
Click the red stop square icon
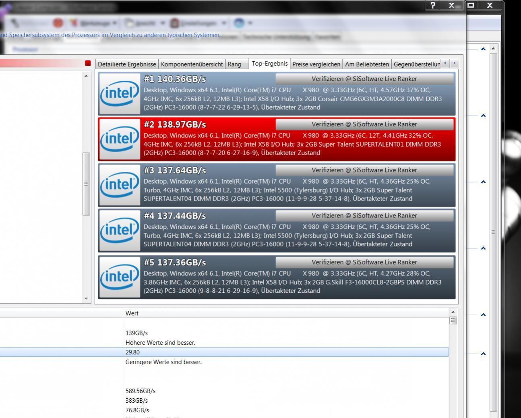pos(88,63)
